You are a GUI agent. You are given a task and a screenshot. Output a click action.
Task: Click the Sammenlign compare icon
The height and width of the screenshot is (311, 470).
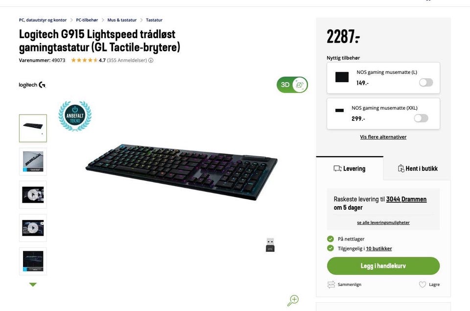pyautogui.click(x=331, y=285)
